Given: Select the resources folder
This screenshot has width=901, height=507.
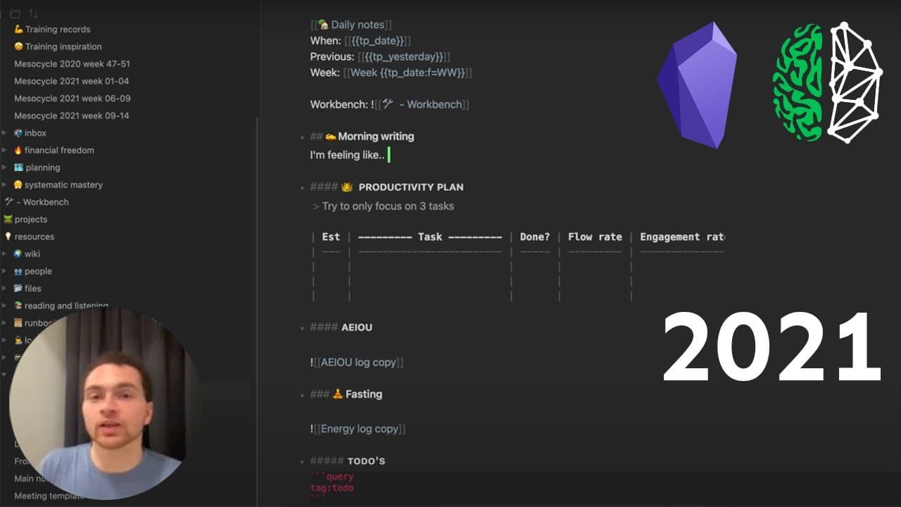Looking at the screenshot, I should tap(29, 237).
